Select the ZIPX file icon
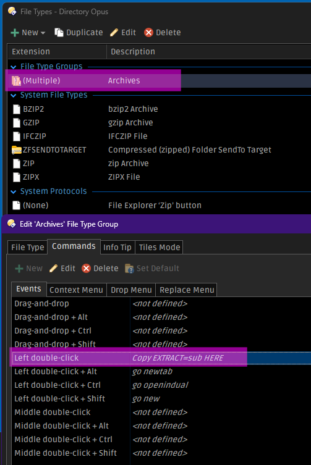The image size is (311, 465). [x=17, y=177]
